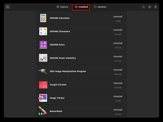Click the 741.4 kB size label
The image size is (163, 122).
point(118,34)
